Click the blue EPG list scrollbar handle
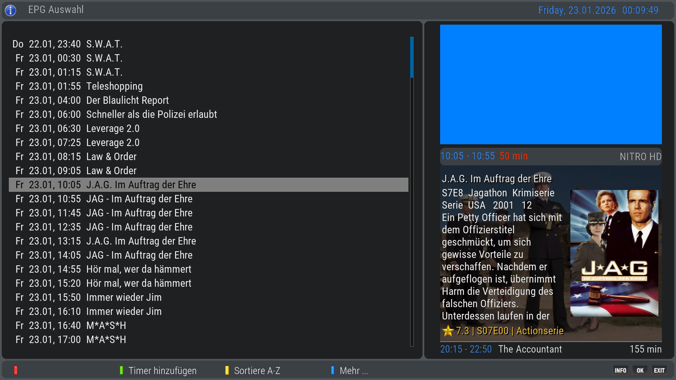 [412, 57]
